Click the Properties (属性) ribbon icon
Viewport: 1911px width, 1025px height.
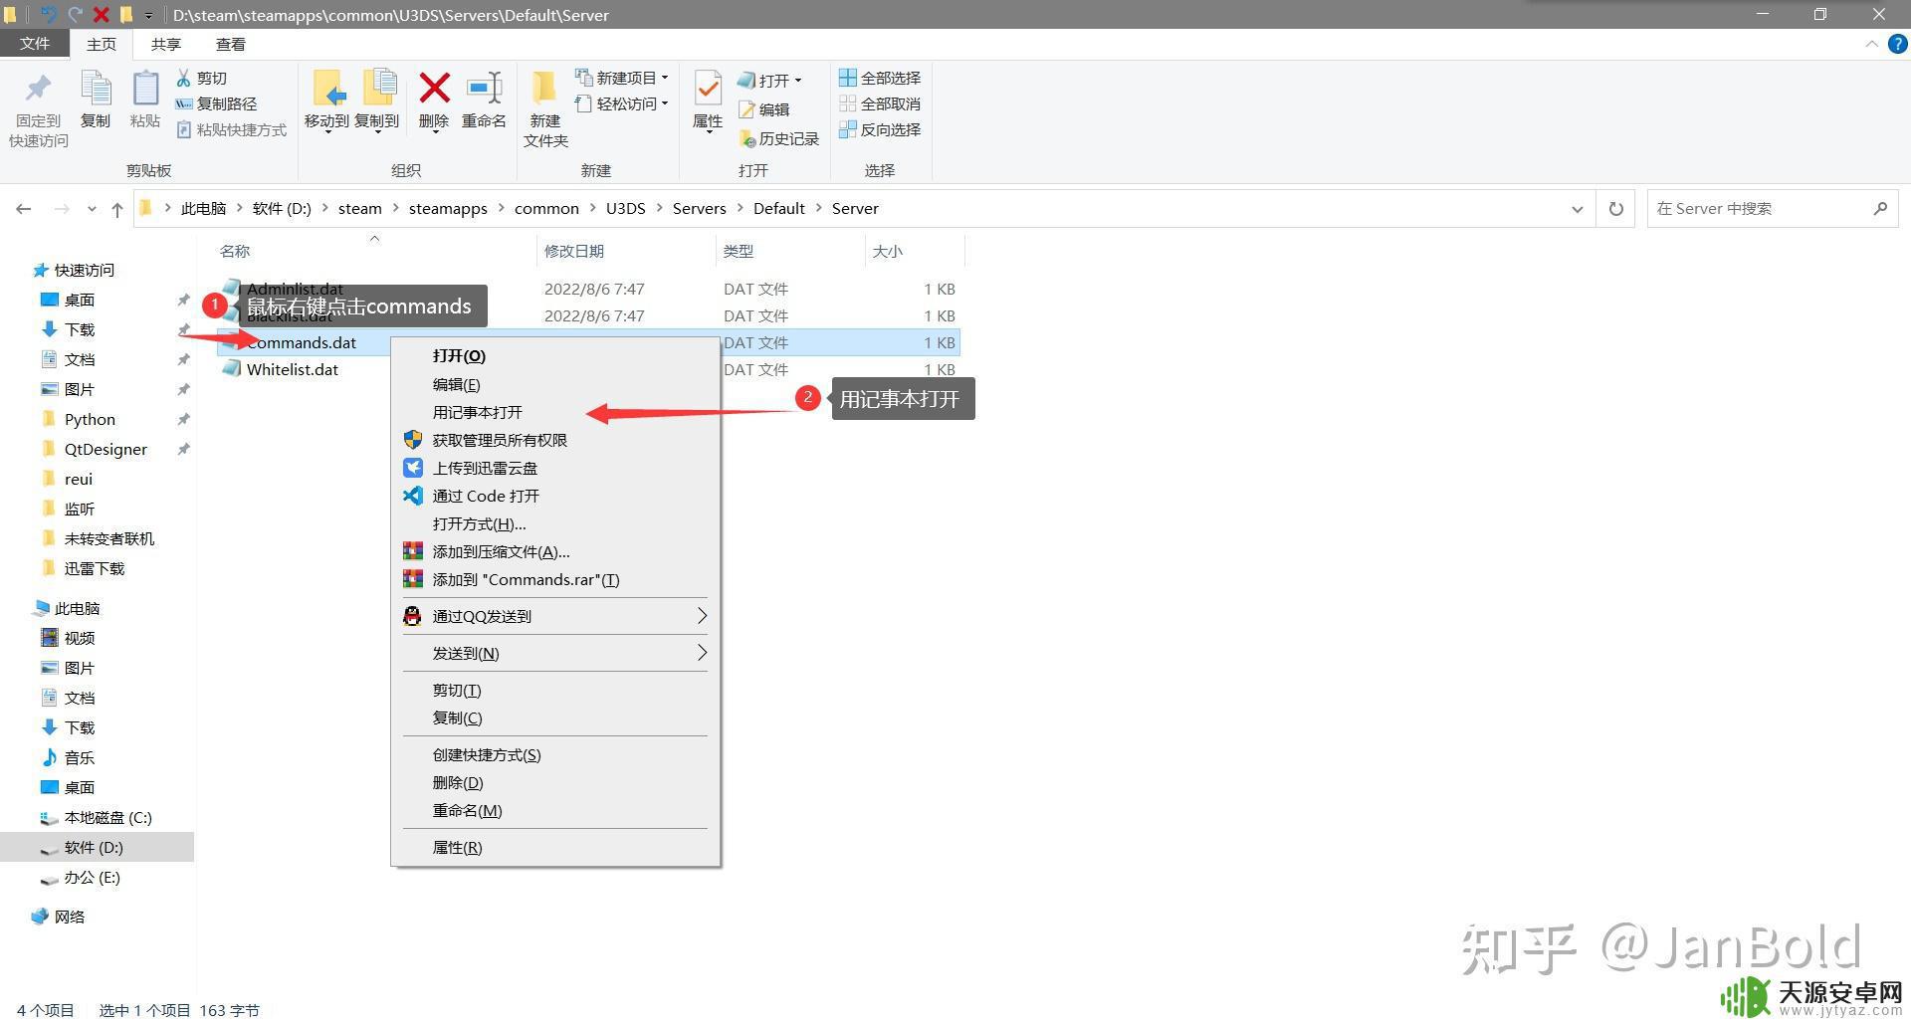tap(708, 89)
